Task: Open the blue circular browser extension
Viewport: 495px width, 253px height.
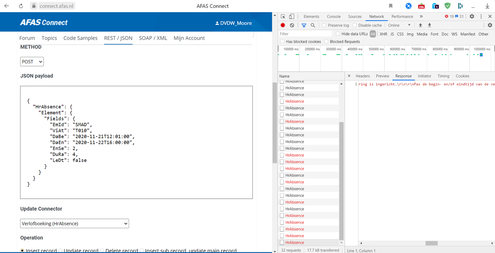Action: [x=409, y=6]
